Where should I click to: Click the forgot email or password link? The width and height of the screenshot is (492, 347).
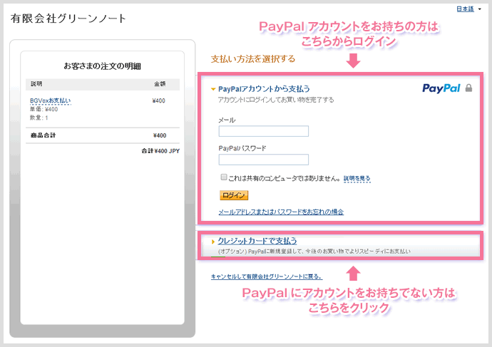tap(281, 212)
